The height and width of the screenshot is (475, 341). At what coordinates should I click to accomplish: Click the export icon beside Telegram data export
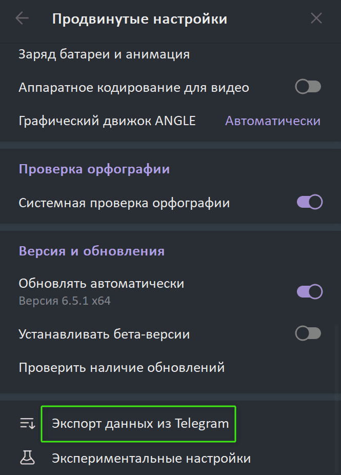click(27, 424)
